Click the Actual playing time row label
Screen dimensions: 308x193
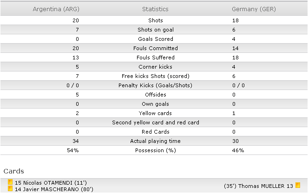tap(155, 141)
